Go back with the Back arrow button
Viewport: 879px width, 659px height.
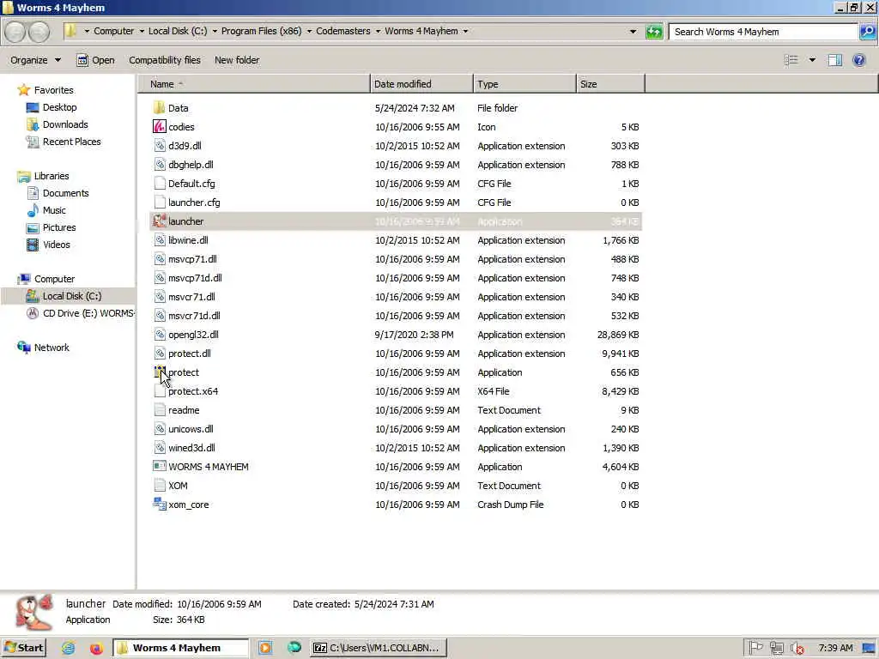tap(15, 32)
